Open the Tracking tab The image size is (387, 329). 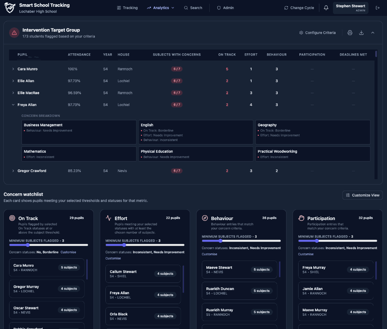click(127, 8)
